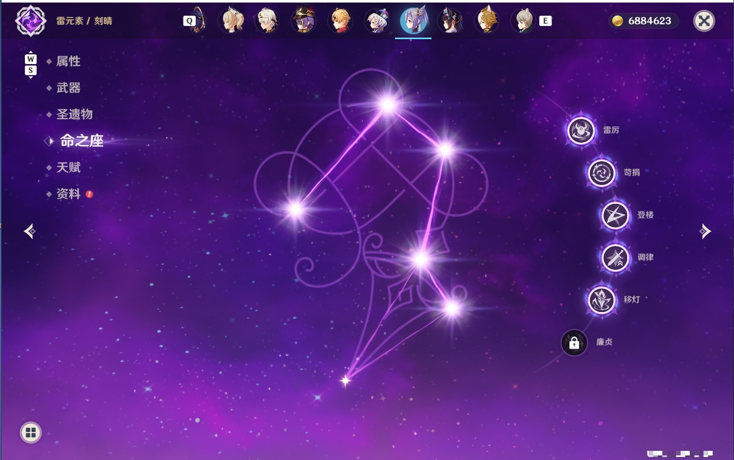Choose the grey-haired cat-eared avatar by the E key

[x=524, y=21]
